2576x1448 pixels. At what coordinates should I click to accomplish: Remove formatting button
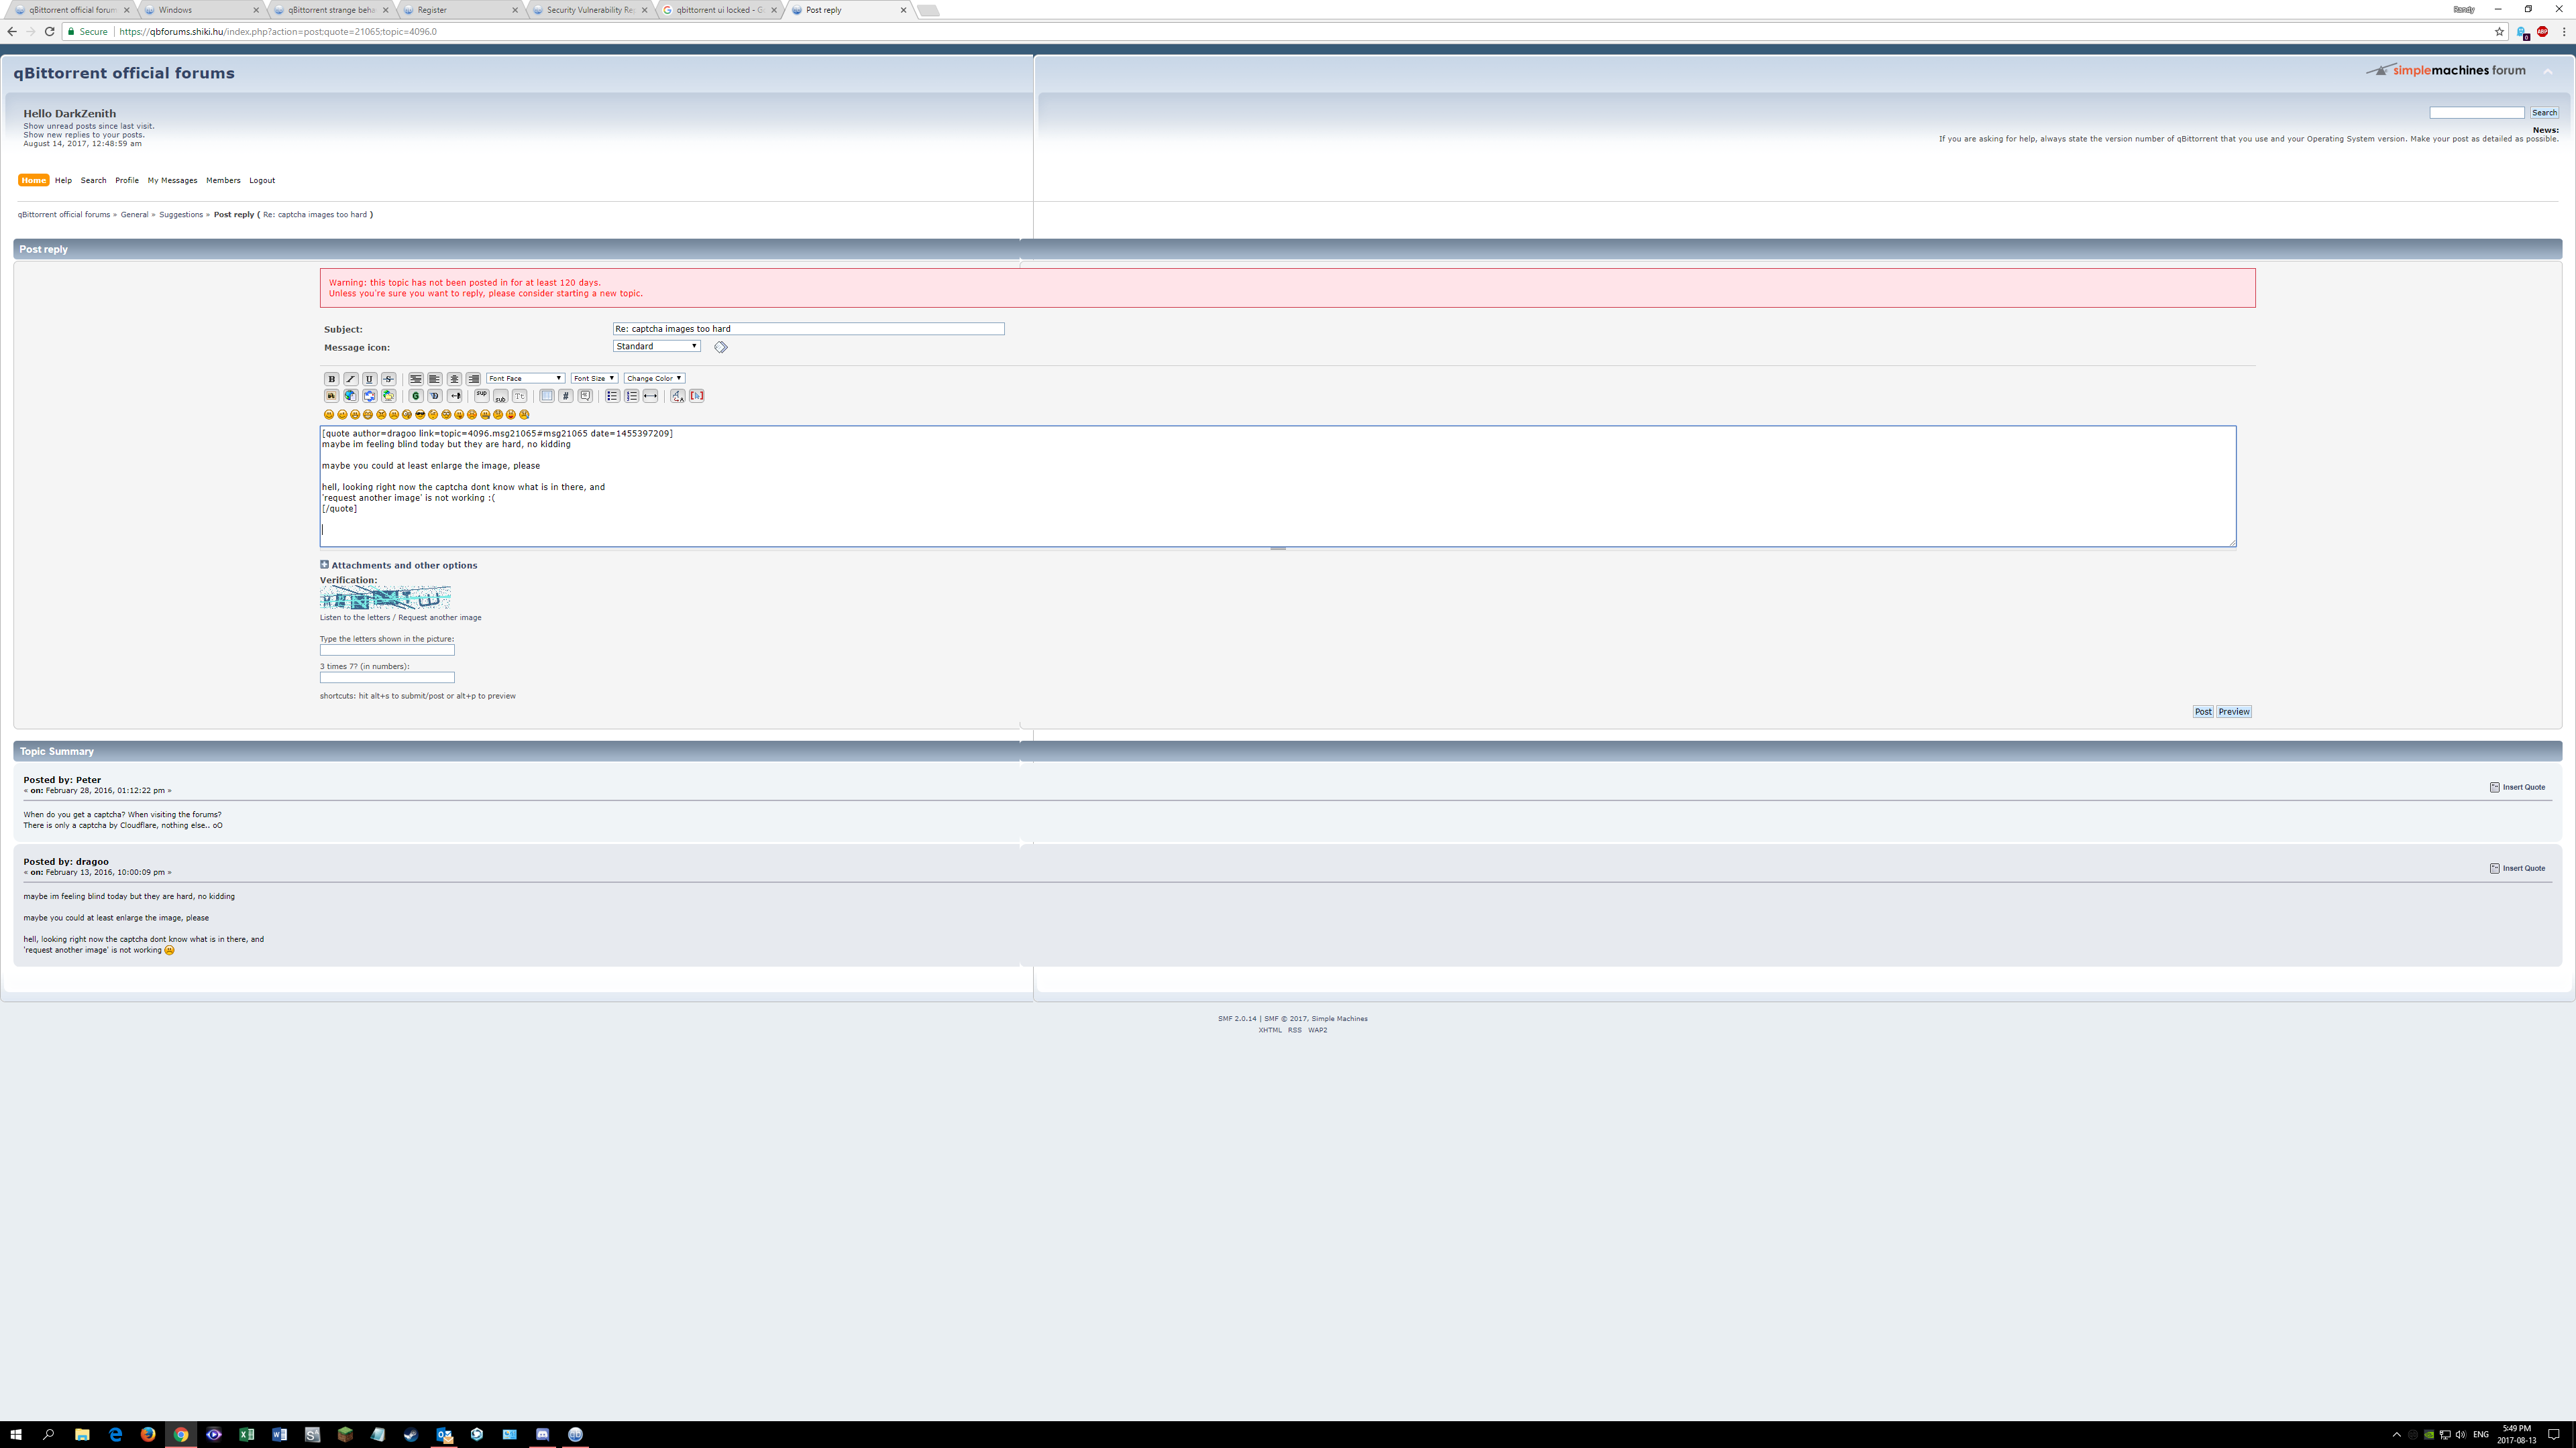pyautogui.click(x=678, y=396)
